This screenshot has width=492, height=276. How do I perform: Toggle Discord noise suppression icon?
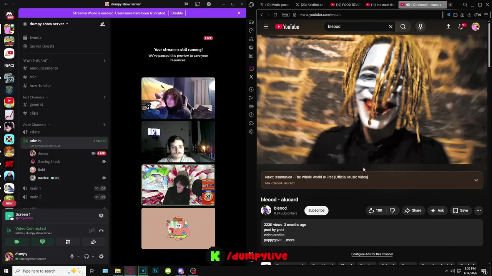(x=92, y=230)
